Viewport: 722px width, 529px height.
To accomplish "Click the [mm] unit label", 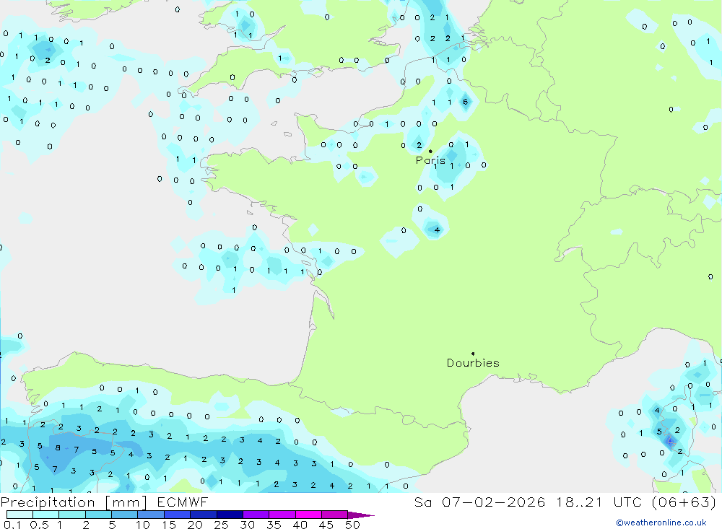I will (x=126, y=502).
